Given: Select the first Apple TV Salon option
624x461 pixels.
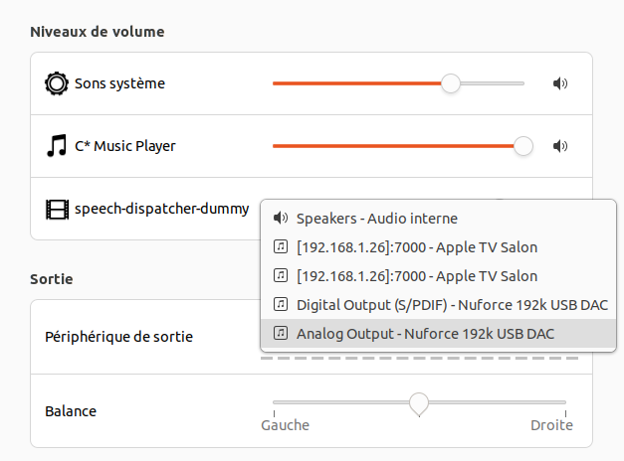Looking at the screenshot, I should 417,246.
